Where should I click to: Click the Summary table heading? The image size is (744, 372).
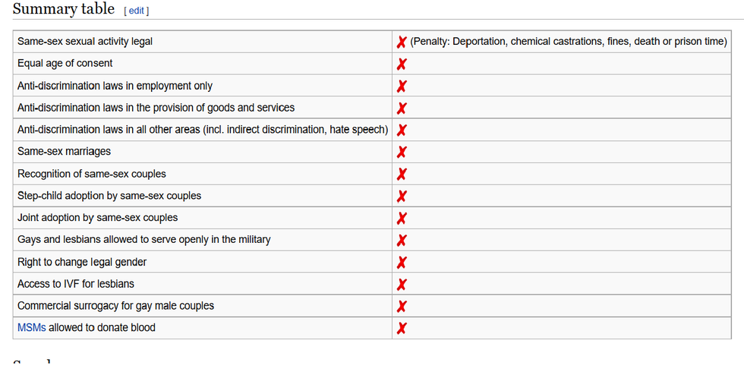[63, 9]
